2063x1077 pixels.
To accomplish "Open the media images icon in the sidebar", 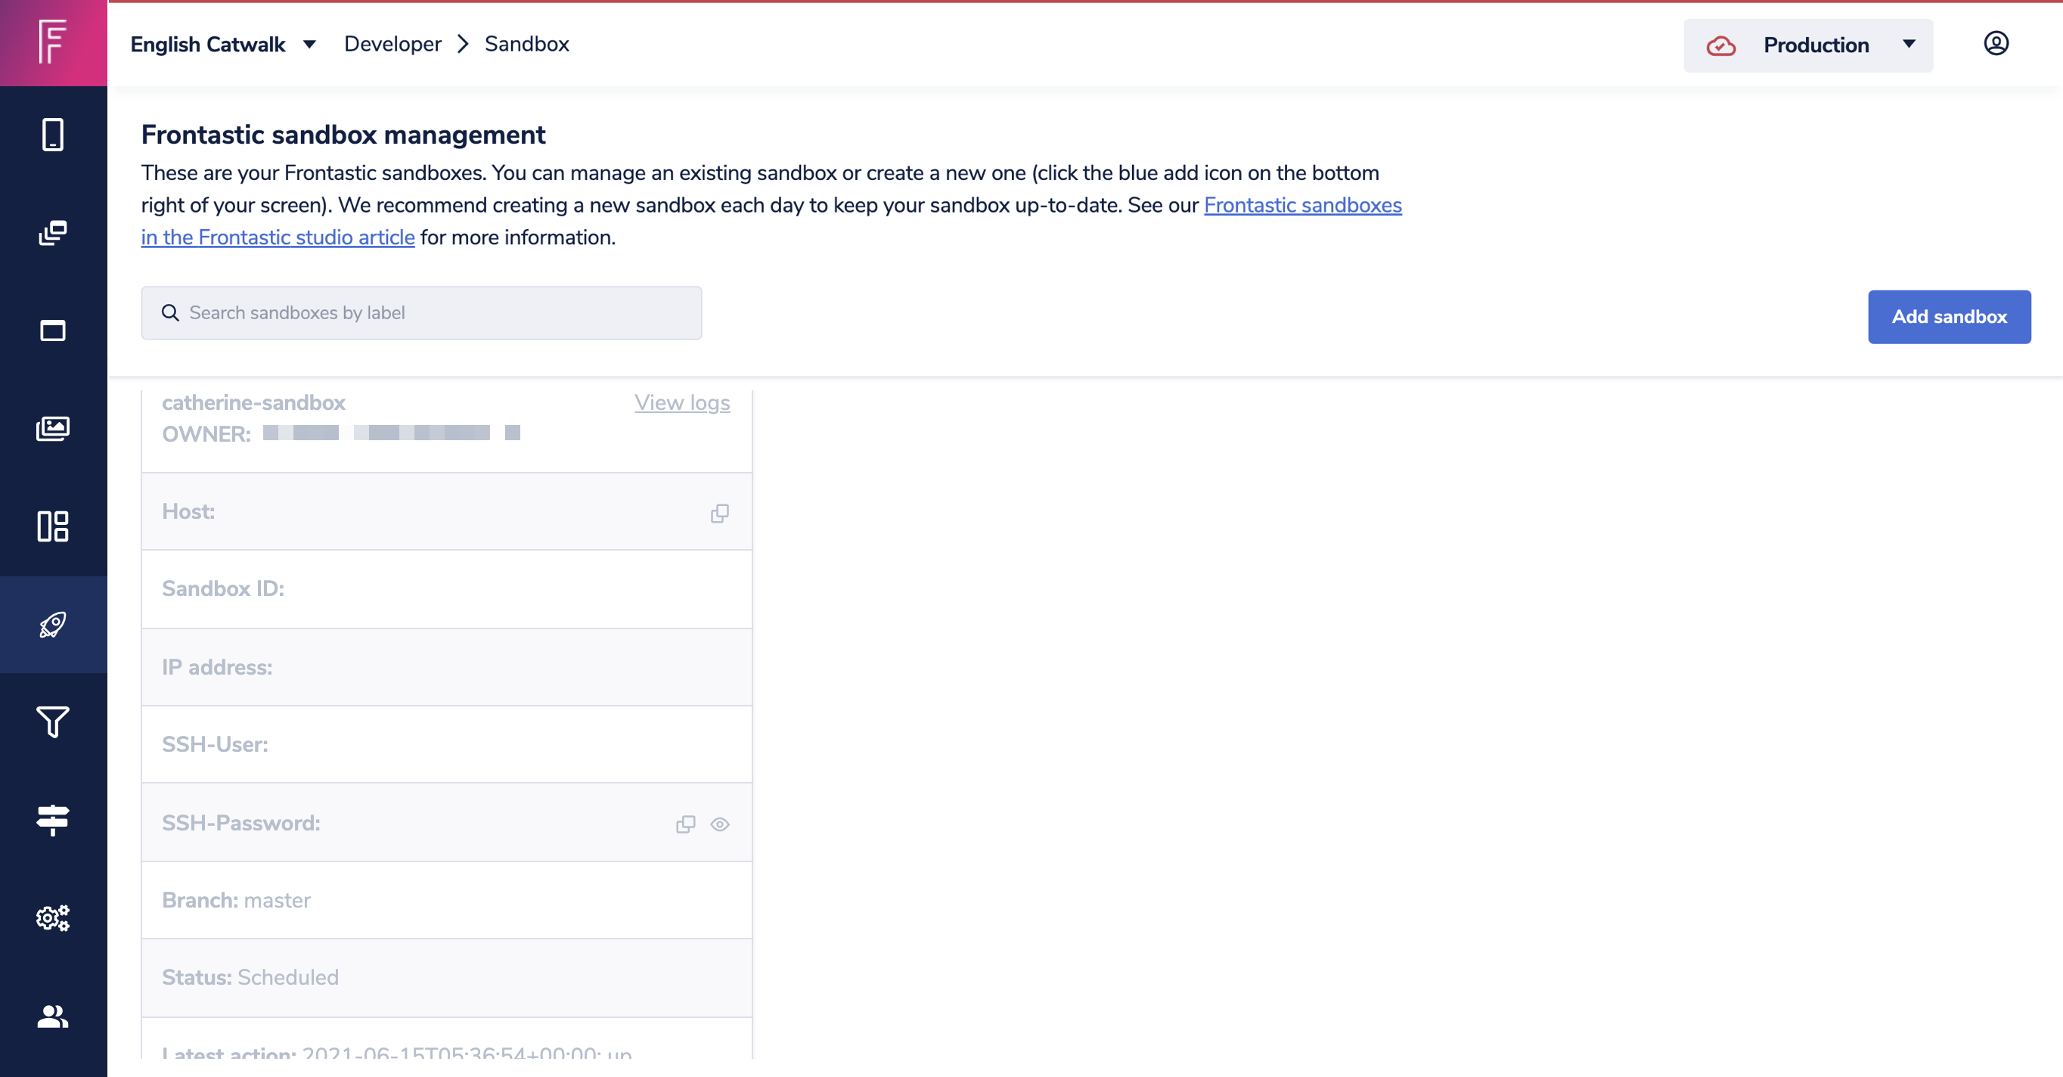I will (53, 428).
